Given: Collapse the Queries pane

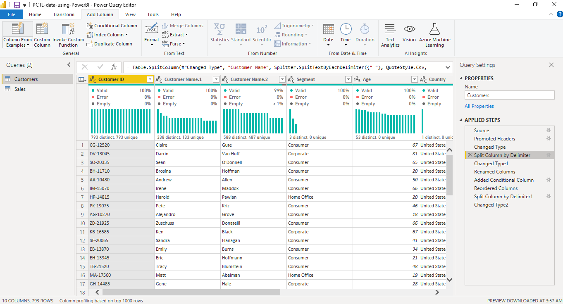Looking at the screenshot, I should (69, 65).
